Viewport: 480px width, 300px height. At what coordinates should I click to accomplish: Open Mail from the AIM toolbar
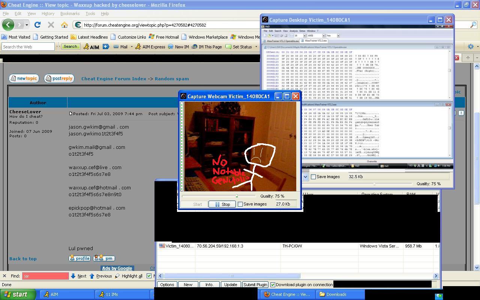[120, 47]
